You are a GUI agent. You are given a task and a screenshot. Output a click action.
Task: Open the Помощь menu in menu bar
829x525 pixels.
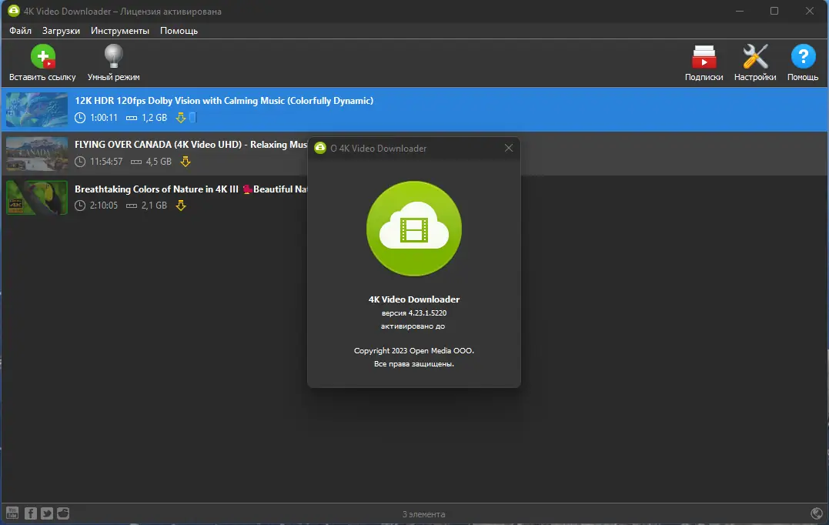coord(179,31)
